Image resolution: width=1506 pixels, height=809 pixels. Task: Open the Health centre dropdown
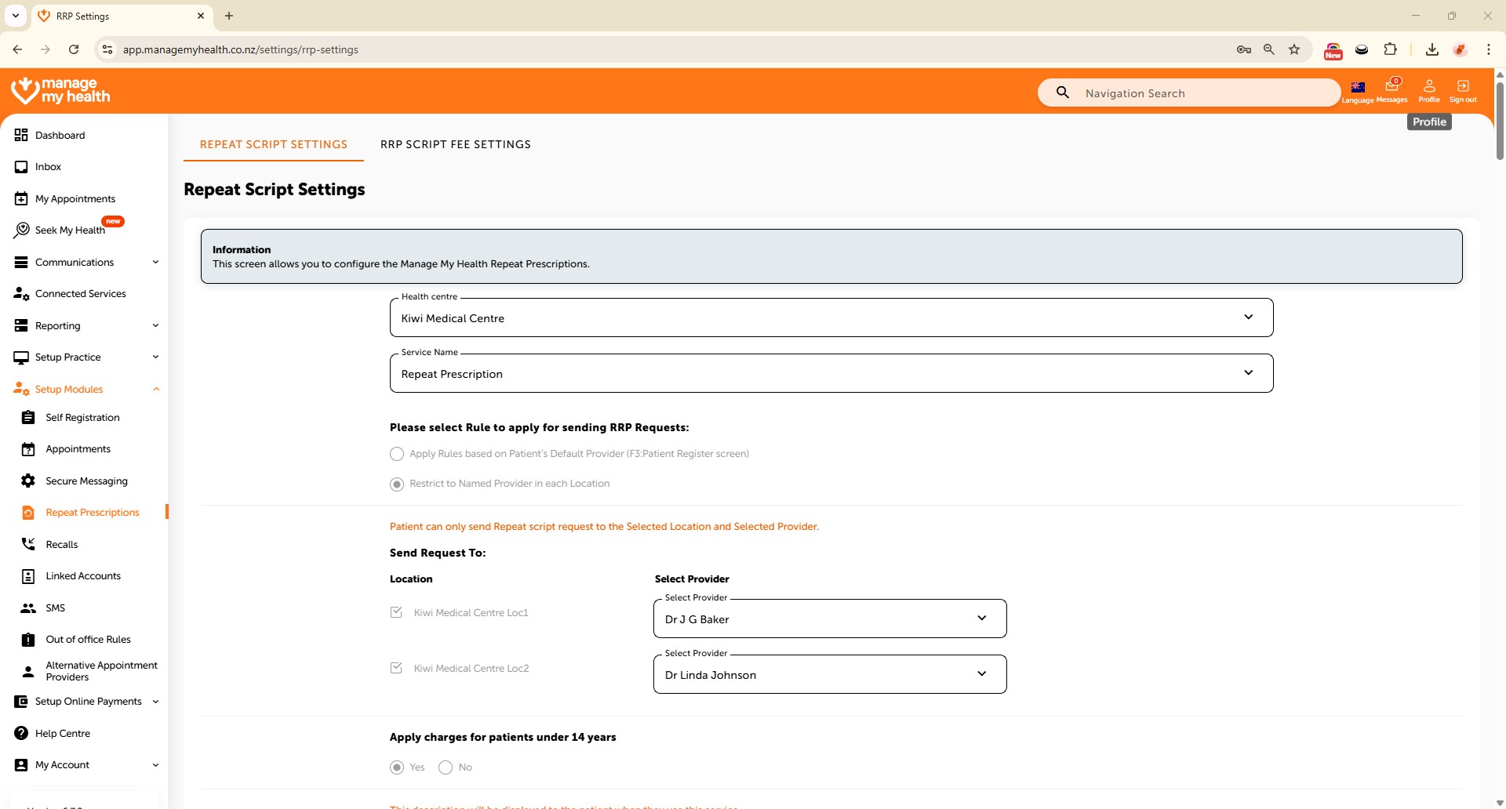click(x=831, y=317)
